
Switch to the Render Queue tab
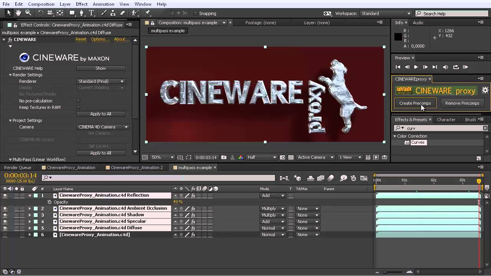(18, 168)
